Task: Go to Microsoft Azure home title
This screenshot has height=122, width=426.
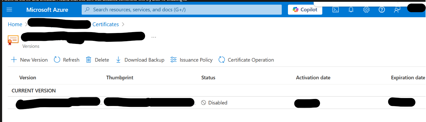Action: click(x=47, y=10)
